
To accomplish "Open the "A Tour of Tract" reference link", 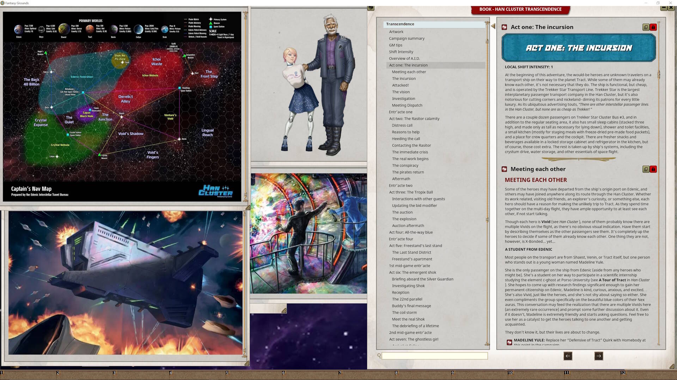I will click(612, 280).
